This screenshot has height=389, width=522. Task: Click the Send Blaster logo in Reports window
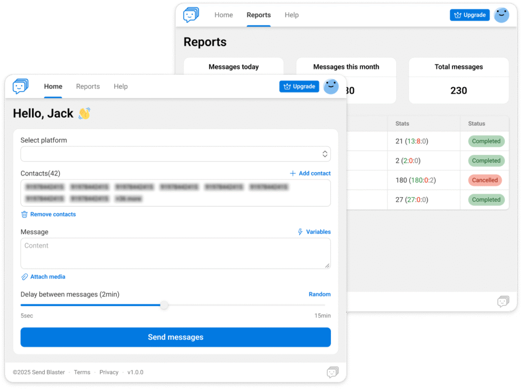pos(191,15)
